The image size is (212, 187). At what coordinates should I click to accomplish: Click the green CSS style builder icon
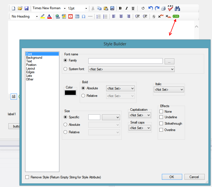[176, 16]
